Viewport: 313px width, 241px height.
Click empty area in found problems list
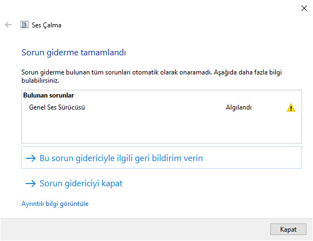coord(162,128)
